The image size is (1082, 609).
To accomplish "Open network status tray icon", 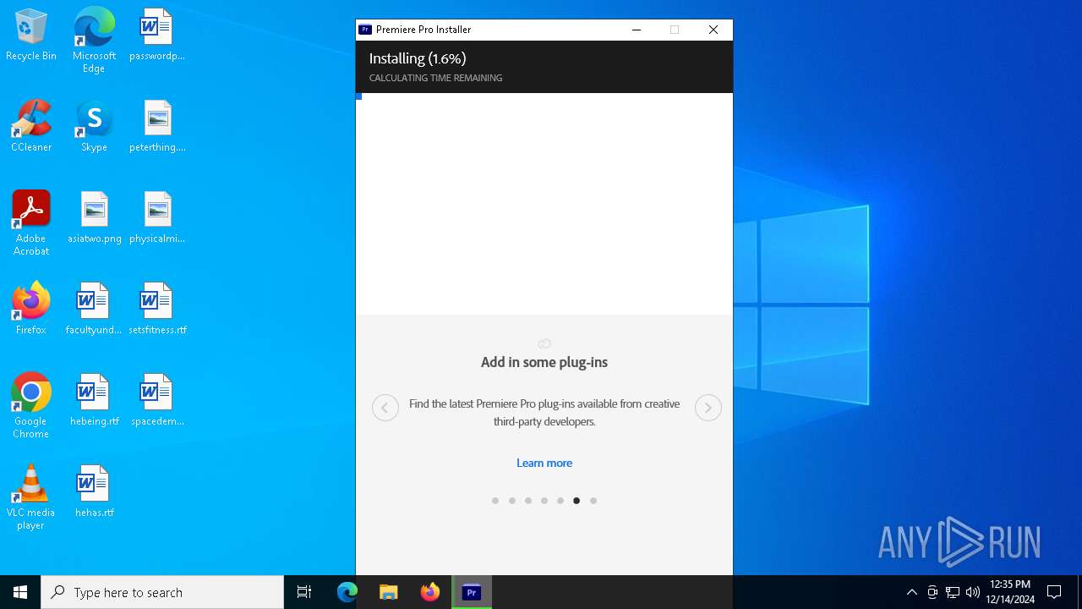I will tap(953, 592).
